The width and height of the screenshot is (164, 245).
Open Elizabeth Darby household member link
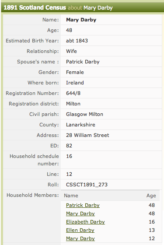point(85,222)
